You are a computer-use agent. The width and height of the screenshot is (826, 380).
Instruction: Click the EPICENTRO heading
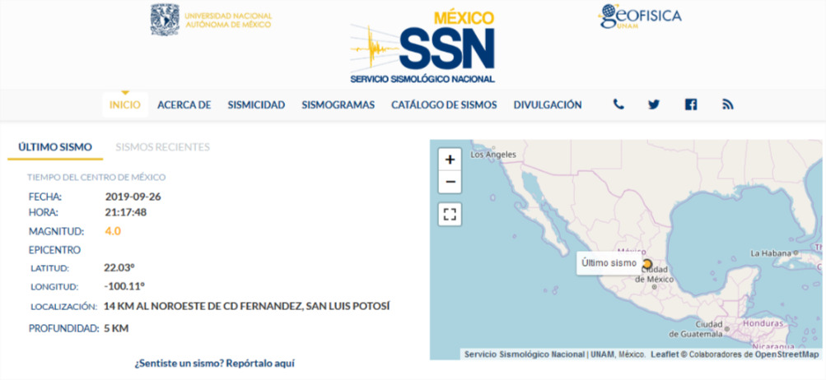click(x=55, y=249)
